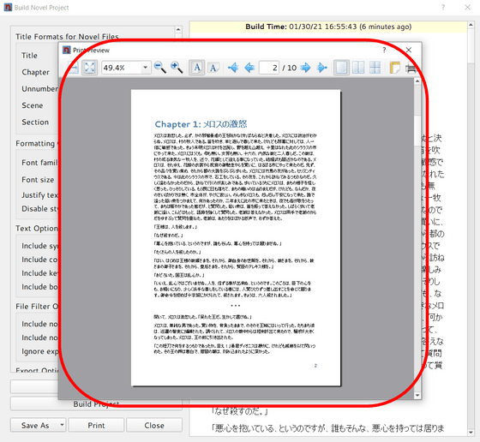
Task: Click the Build Novel Project window title icon
Action: (x=8, y=8)
